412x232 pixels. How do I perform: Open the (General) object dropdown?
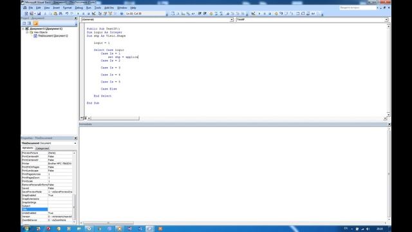point(232,20)
